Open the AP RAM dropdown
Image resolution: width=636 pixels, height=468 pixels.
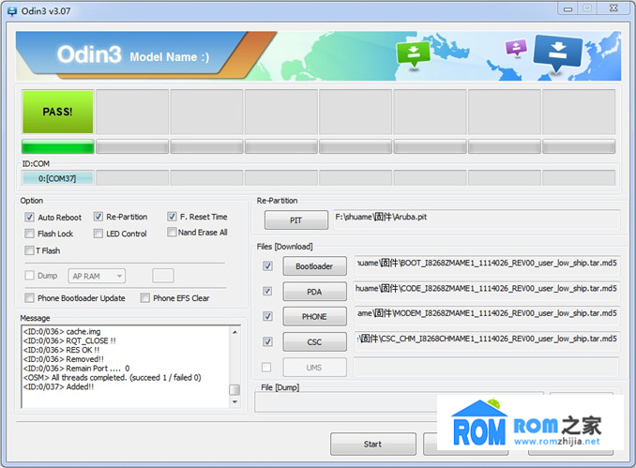(x=110, y=276)
